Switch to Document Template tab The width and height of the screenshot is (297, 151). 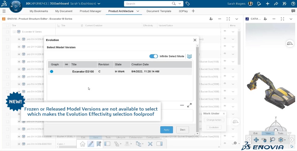click(x=159, y=11)
